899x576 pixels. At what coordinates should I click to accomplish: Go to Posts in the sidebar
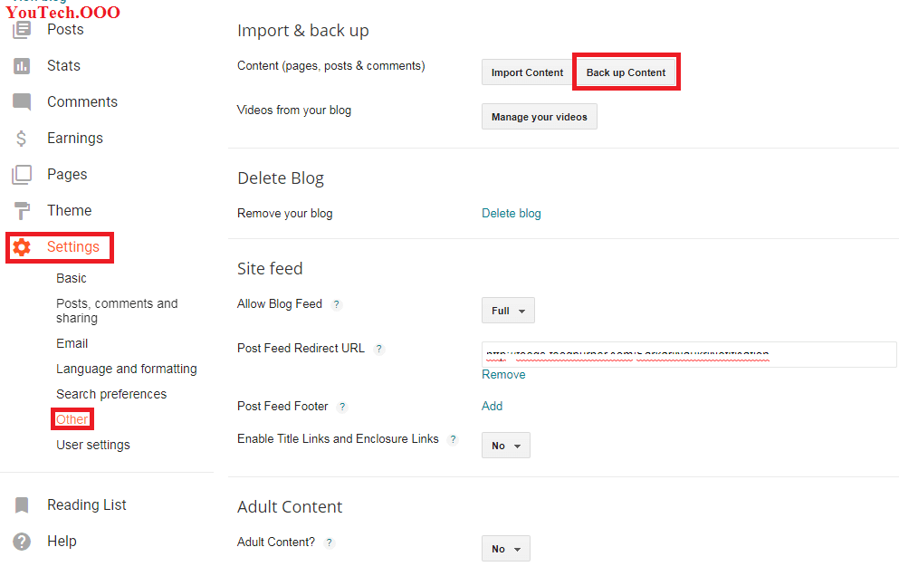click(65, 29)
